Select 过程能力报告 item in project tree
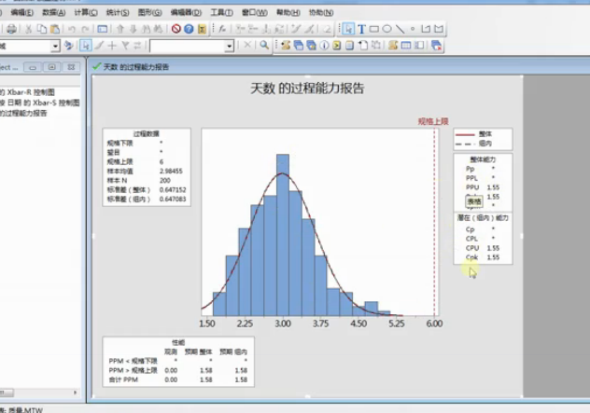 click(23, 113)
